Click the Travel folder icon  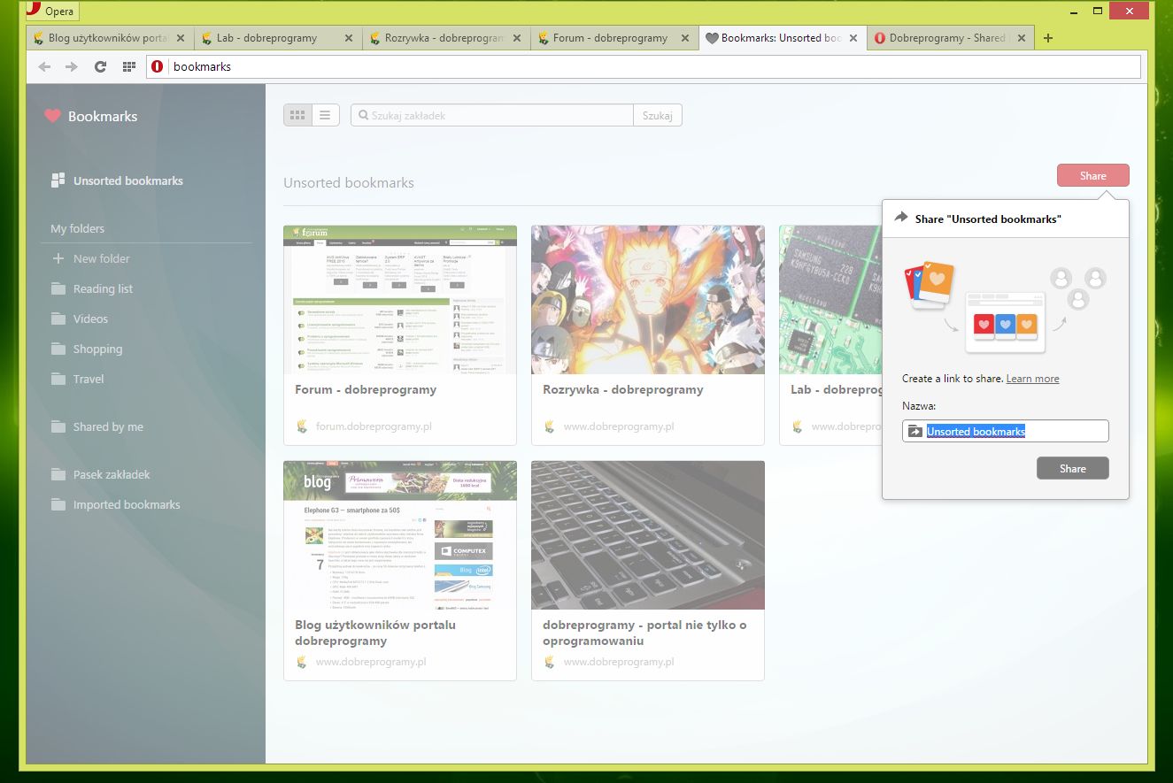tap(58, 379)
